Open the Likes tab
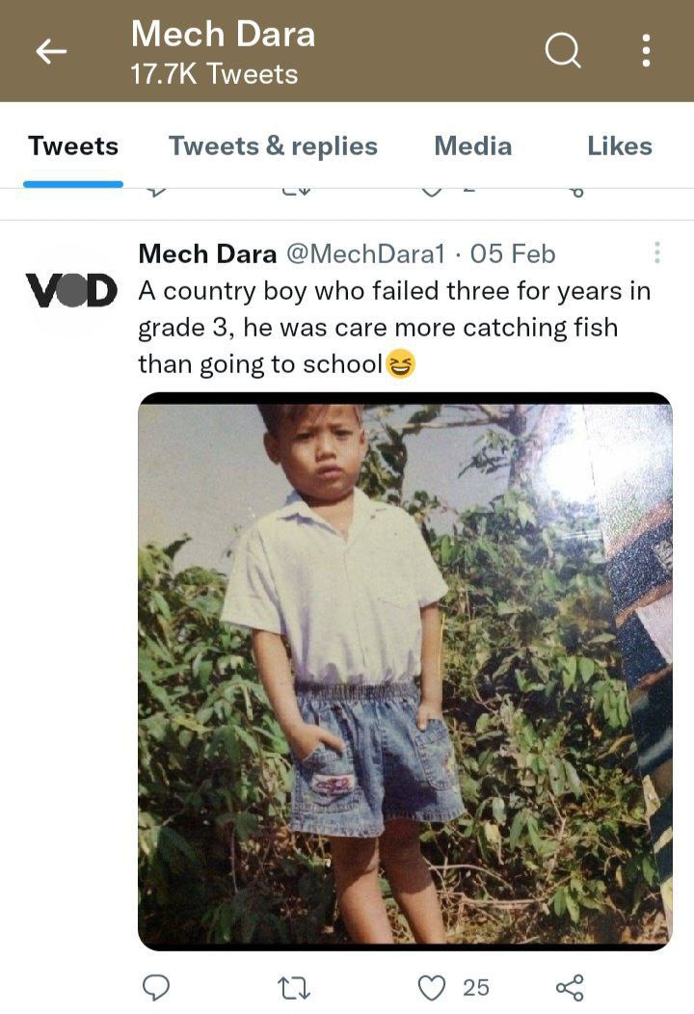The width and height of the screenshot is (694, 1014). pos(620,147)
